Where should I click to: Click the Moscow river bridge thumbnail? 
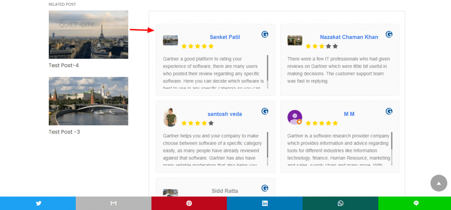(88, 101)
